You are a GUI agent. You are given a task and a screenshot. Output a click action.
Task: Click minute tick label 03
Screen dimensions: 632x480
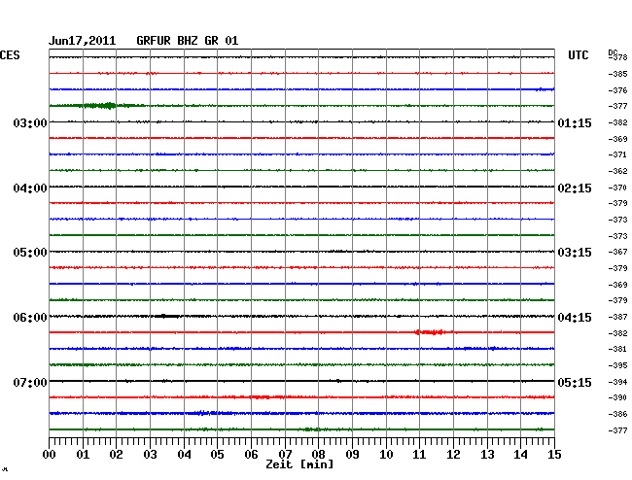point(150,454)
